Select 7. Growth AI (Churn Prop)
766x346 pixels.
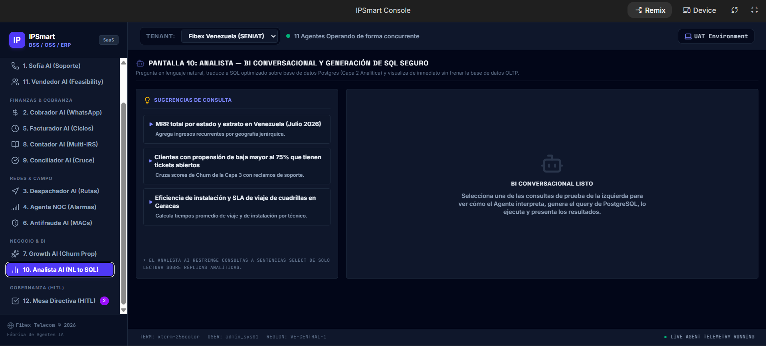tap(60, 254)
